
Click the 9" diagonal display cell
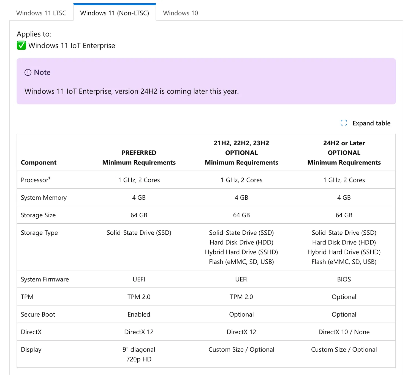coord(139,350)
